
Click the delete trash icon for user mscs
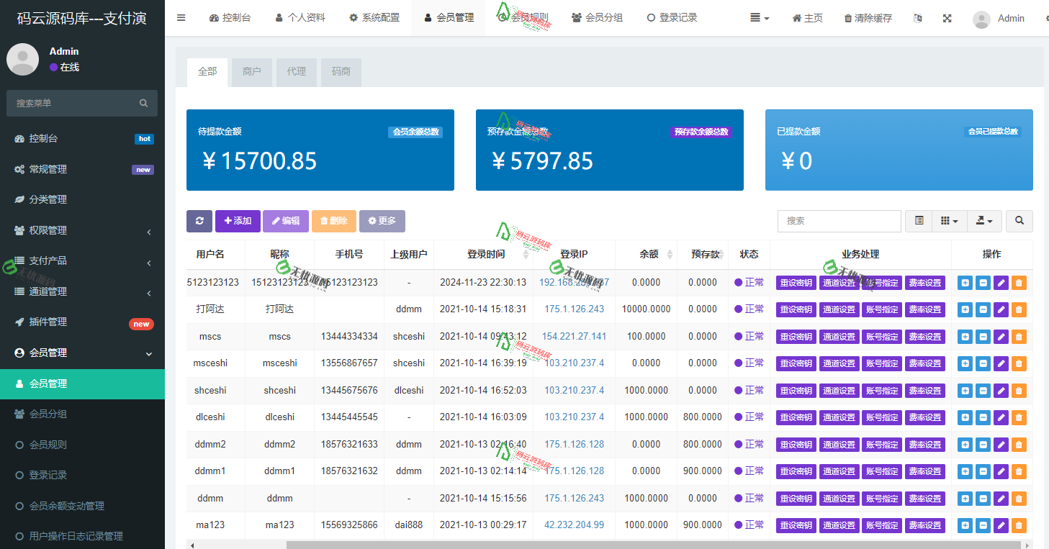(x=1019, y=336)
